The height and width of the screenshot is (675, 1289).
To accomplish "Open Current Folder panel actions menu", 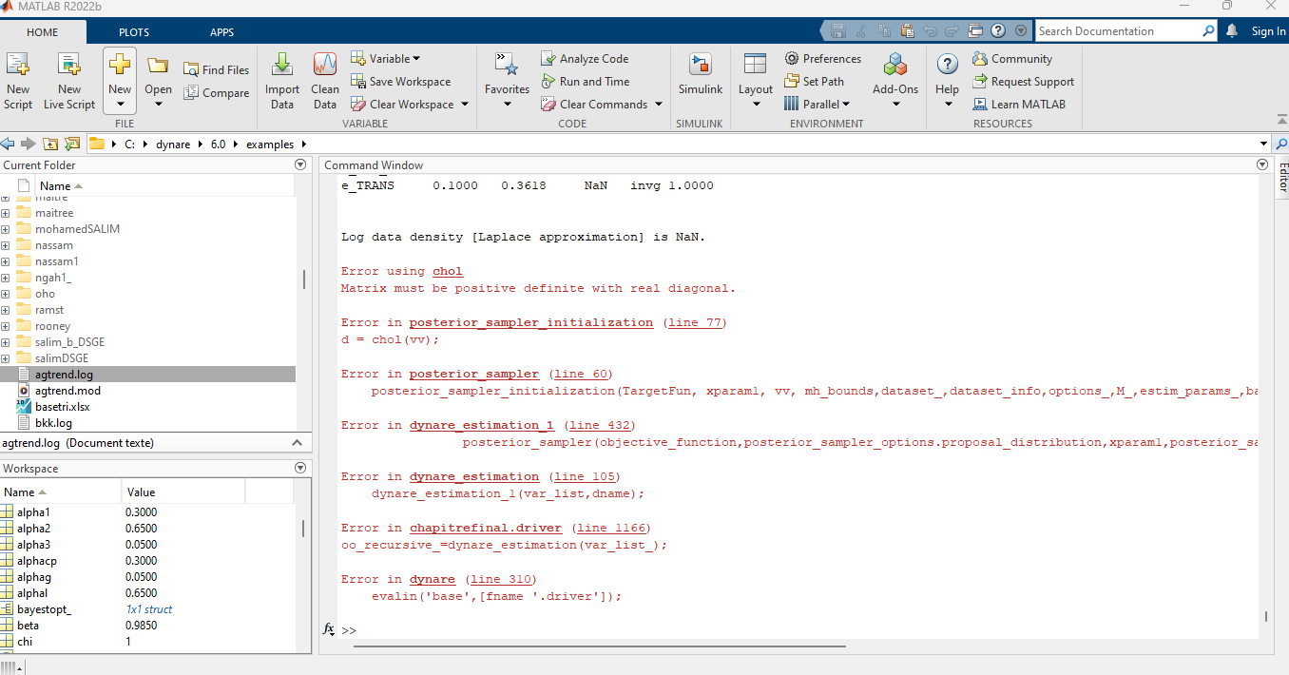I will click(x=301, y=164).
